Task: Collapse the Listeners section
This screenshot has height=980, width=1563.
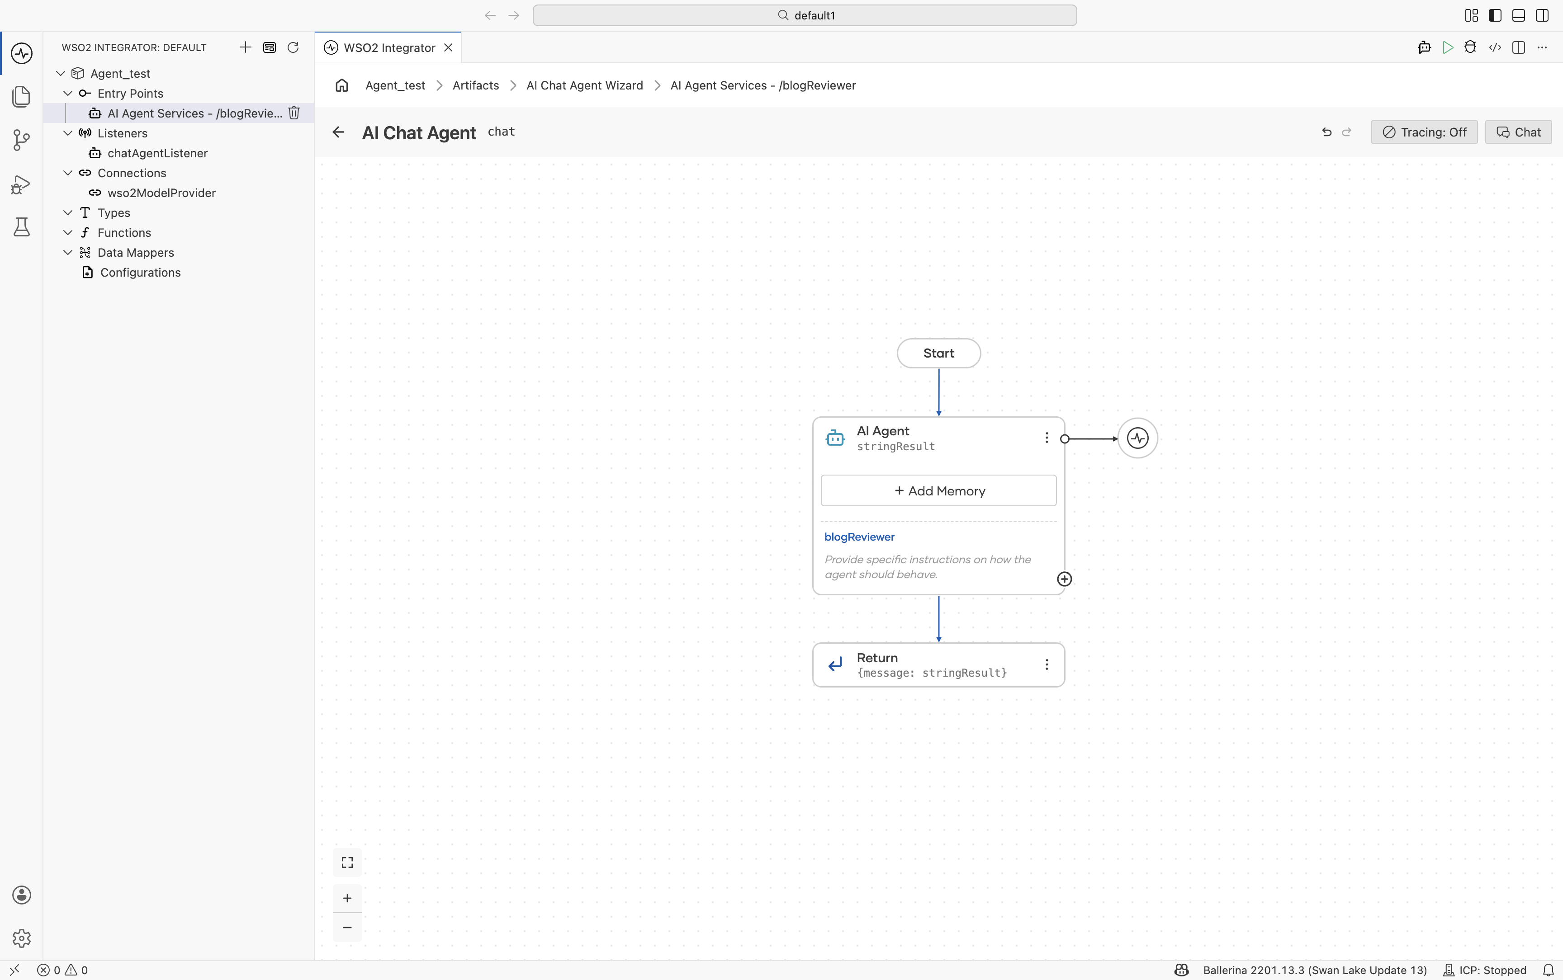Action: (x=67, y=133)
